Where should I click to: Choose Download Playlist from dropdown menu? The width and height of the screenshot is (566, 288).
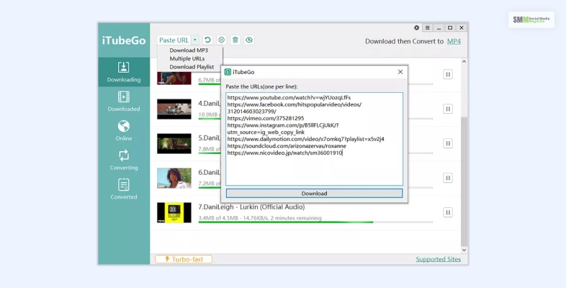pyautogui.click(x=192, y=67)
